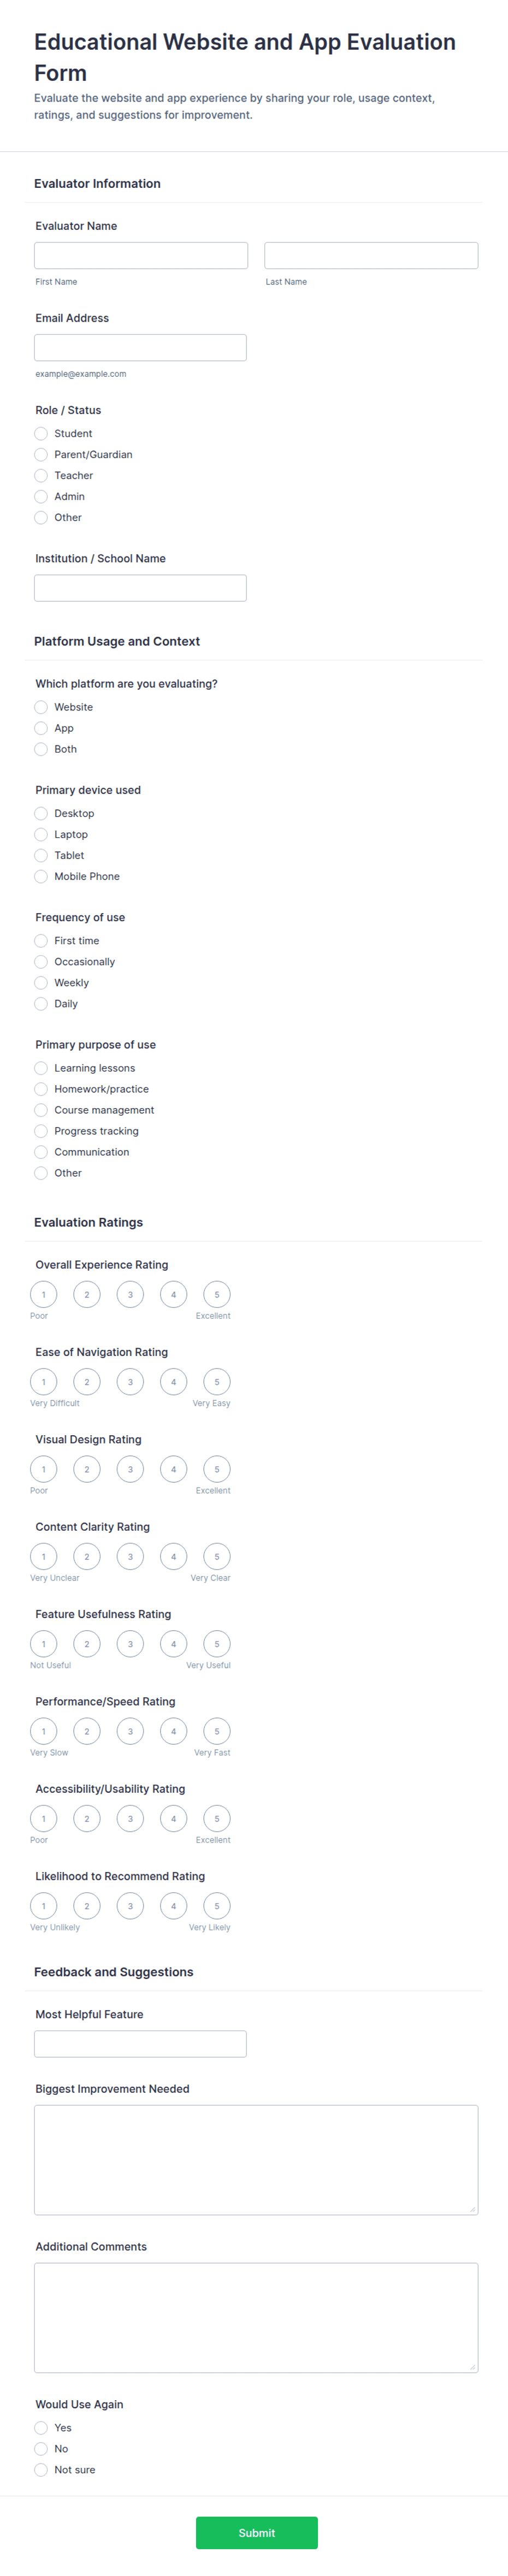Click the First Name input field

[141, 255]
